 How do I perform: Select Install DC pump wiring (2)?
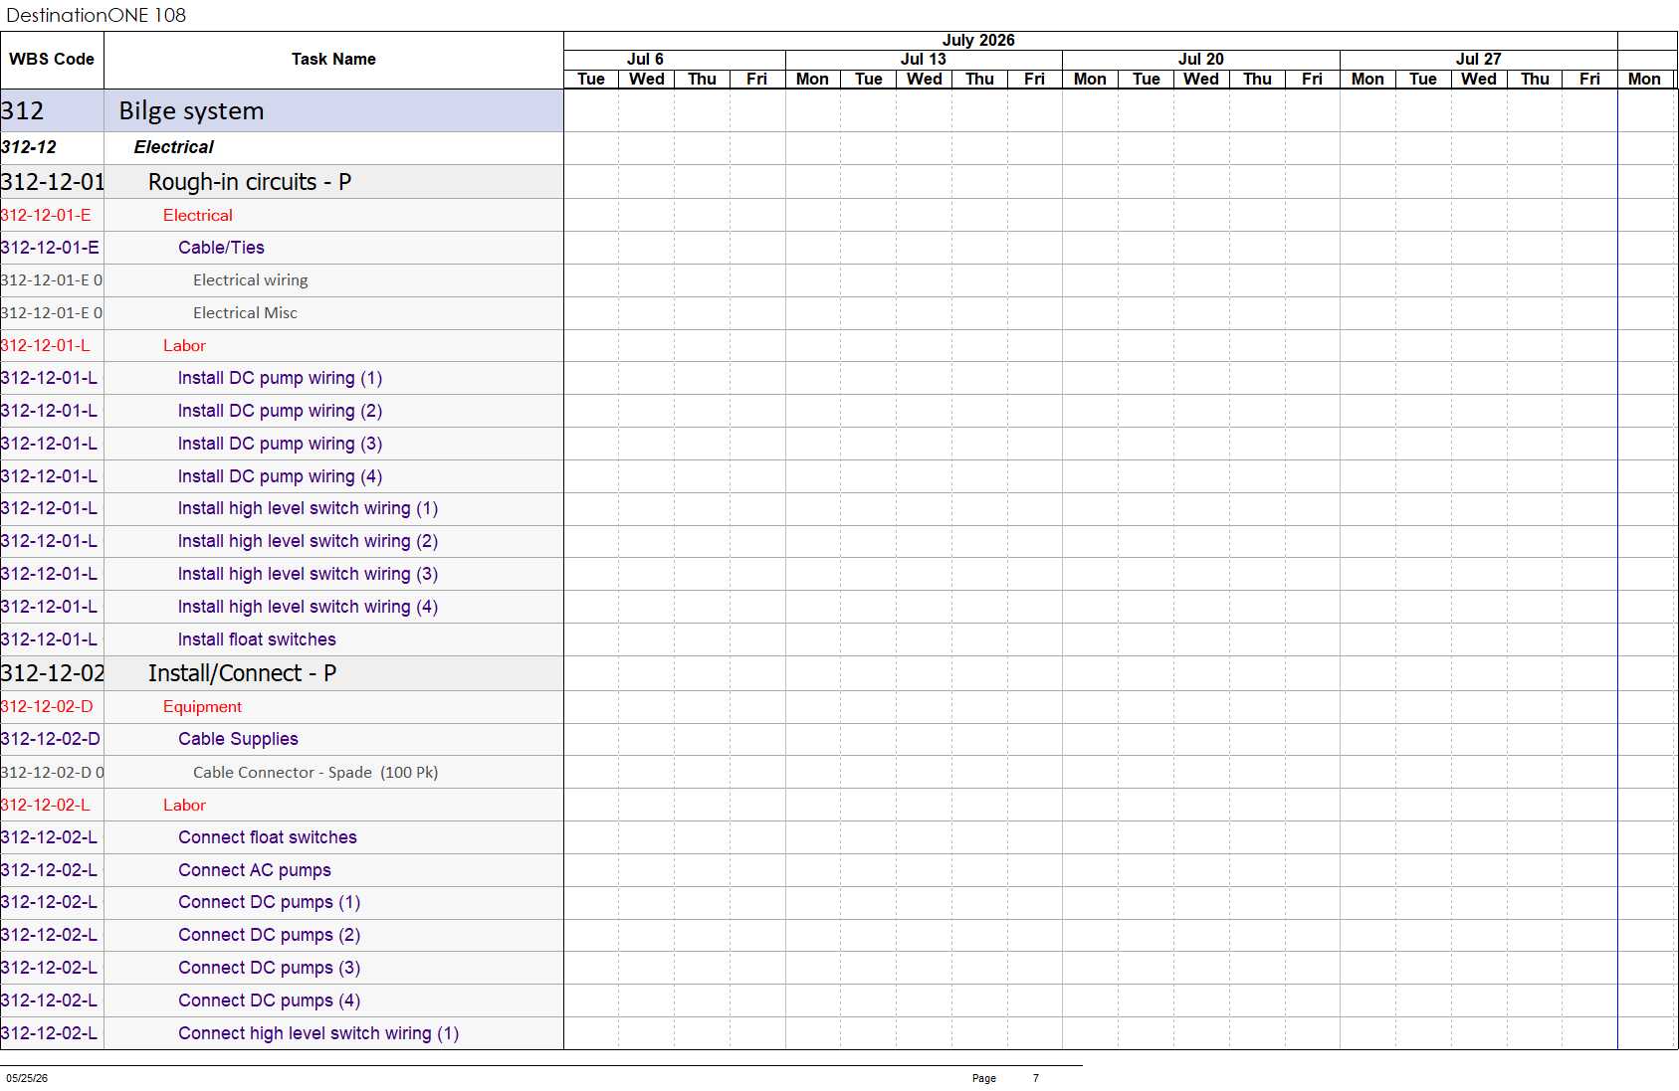tap(282, 411)
